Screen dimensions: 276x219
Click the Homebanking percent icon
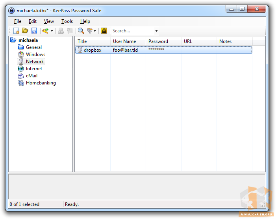pyautogui.click(x=21, y=83)
